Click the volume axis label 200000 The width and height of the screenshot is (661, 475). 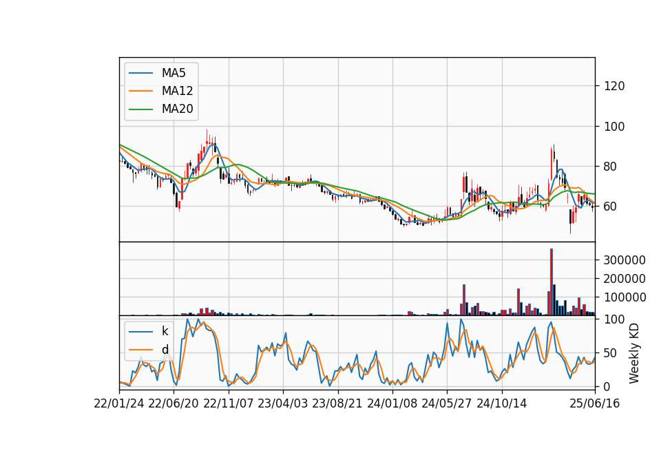tap(625, 279)
